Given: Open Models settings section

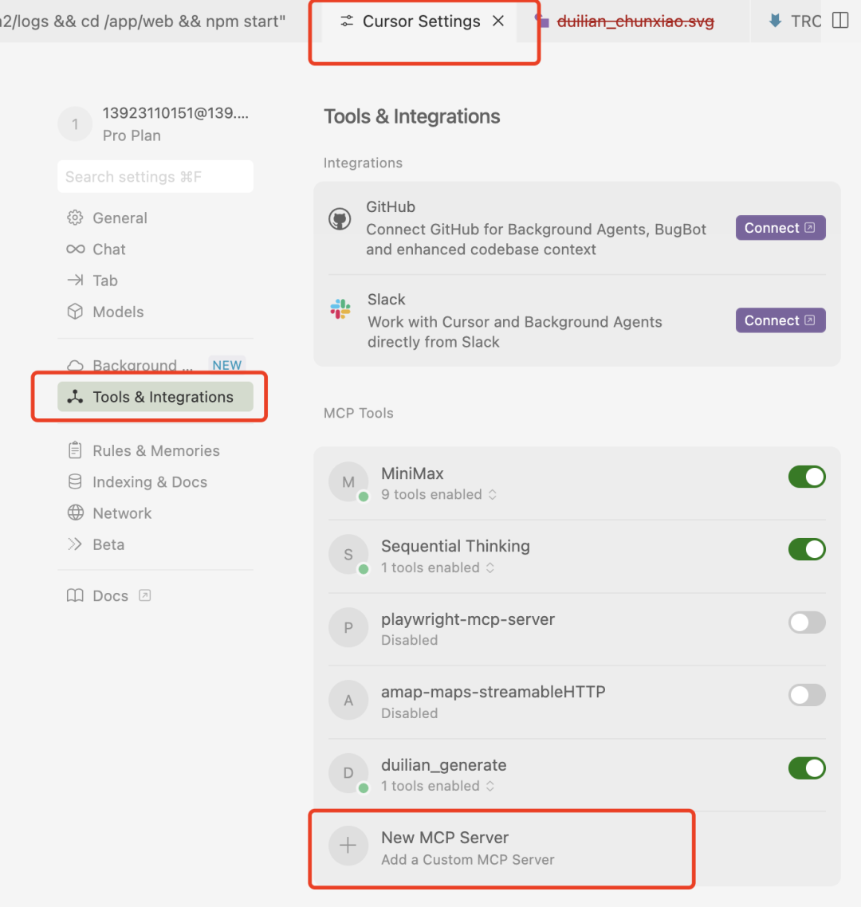Looking at the screenshot, I should pyautogui.click(x=155, y=312).
